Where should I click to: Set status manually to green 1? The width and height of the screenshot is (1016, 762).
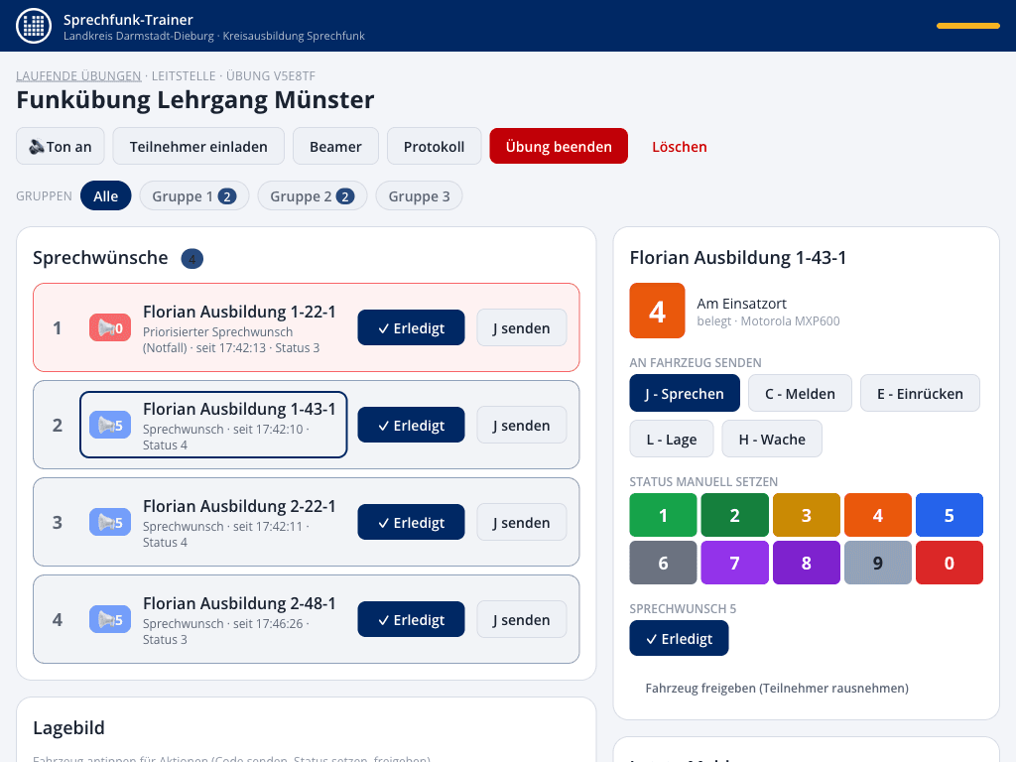point(663,515)
